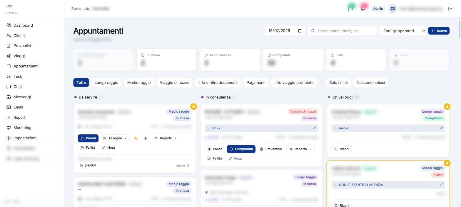
Task: Click the search field Cerca nome, email, tel
Action: point(342,31)
